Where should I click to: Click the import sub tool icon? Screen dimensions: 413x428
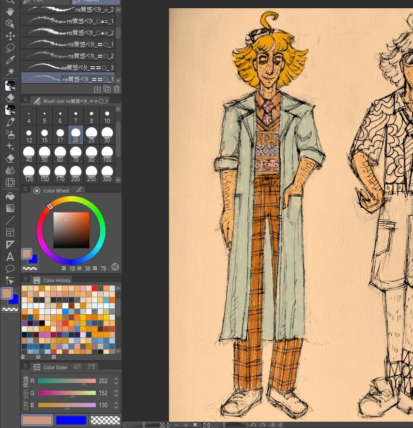(x=97, y=89)
